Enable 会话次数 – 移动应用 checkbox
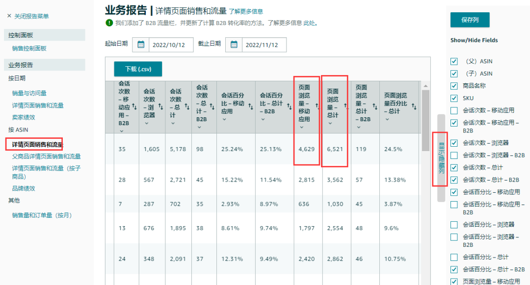 pos(454,110)
